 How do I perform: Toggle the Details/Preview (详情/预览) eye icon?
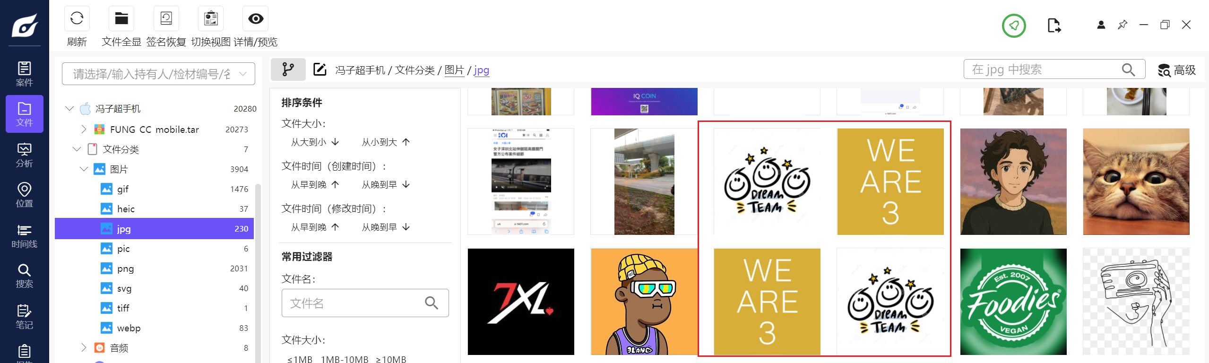256,19
